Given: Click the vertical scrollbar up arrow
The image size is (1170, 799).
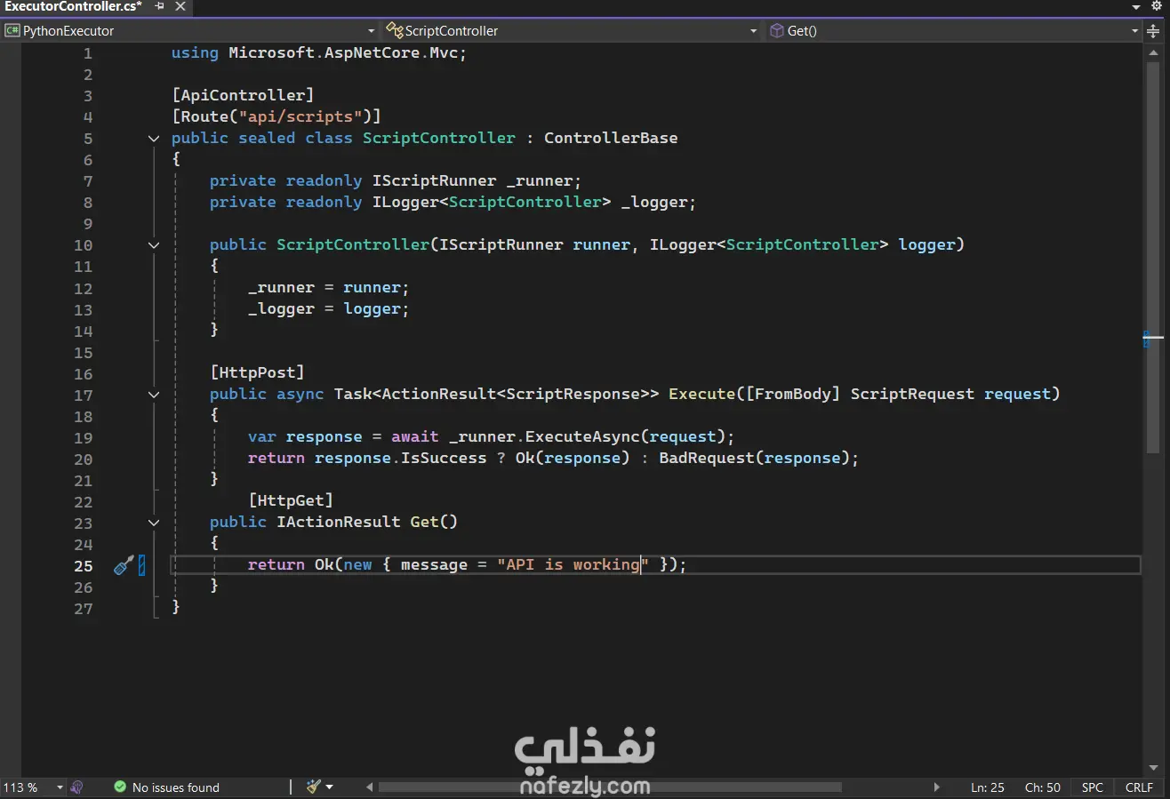Looking at the screenshot, I should point(1154,51).
